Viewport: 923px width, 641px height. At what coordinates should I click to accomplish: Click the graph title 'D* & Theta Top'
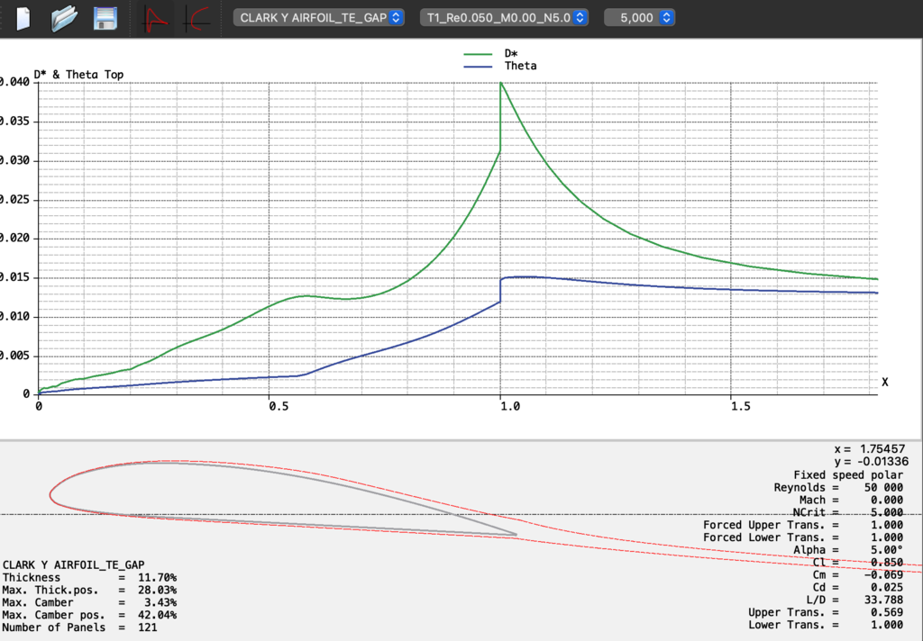pyautogui.click(x=79, y=74)
